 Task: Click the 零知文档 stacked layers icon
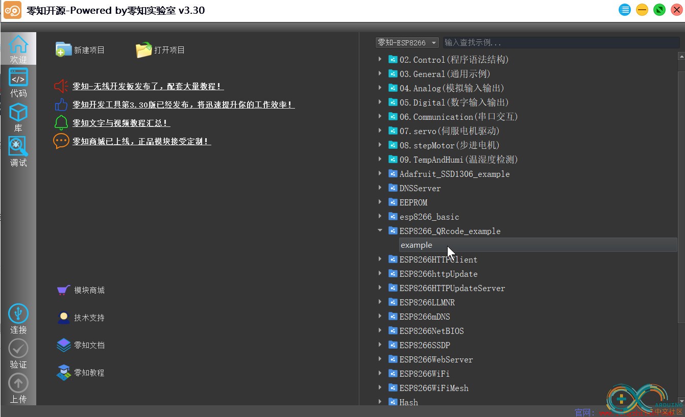[63, 345]
